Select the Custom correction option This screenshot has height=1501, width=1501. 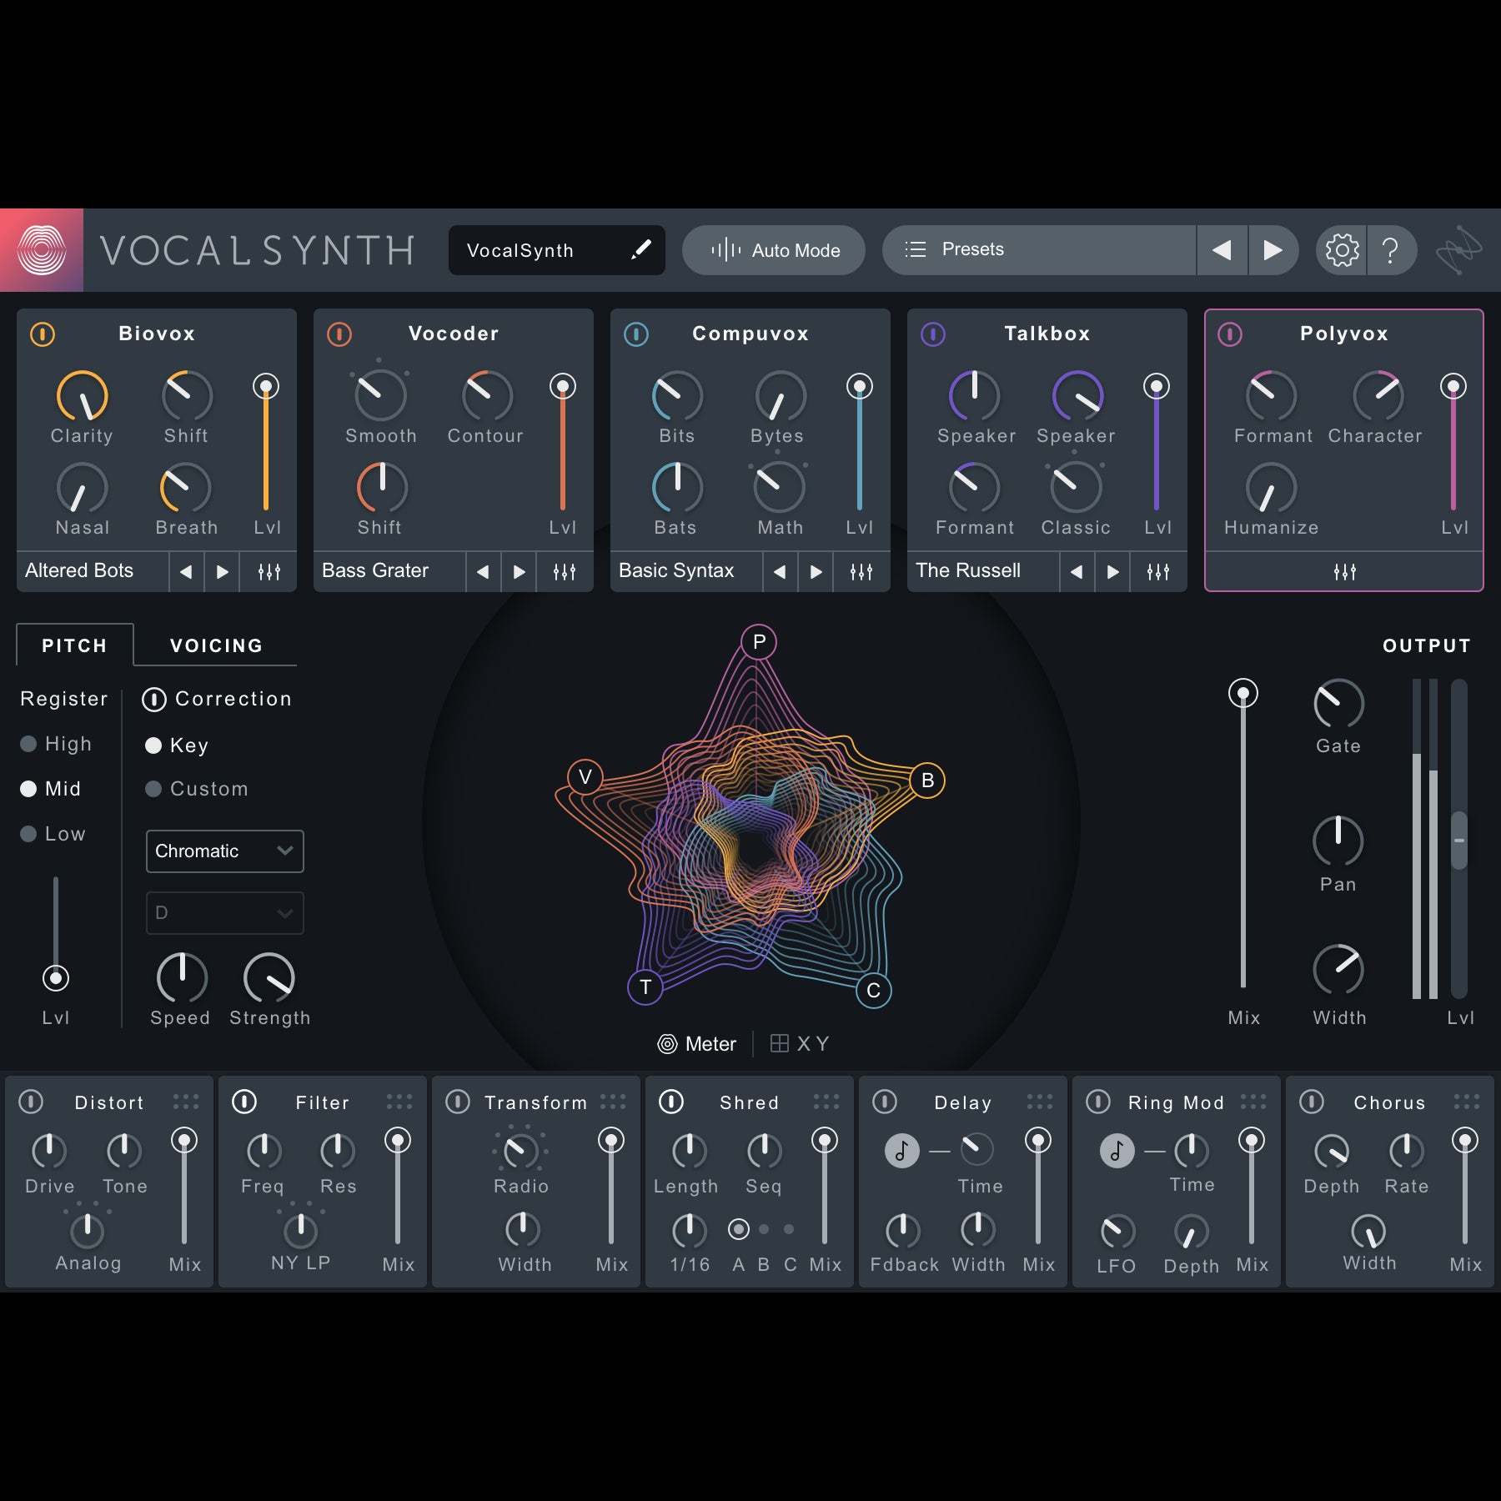(197, 789)
